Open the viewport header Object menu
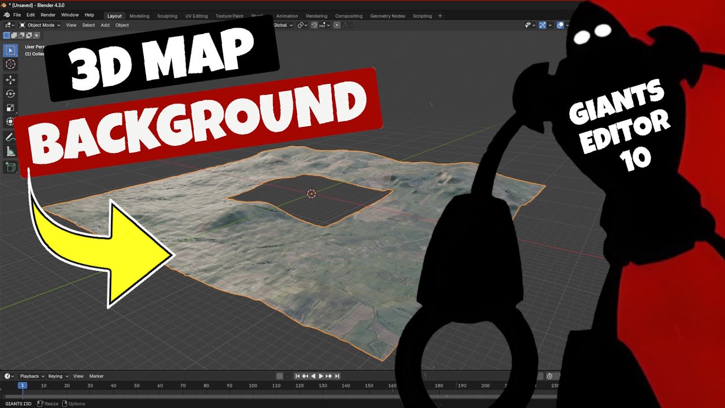 coord(122,25)
